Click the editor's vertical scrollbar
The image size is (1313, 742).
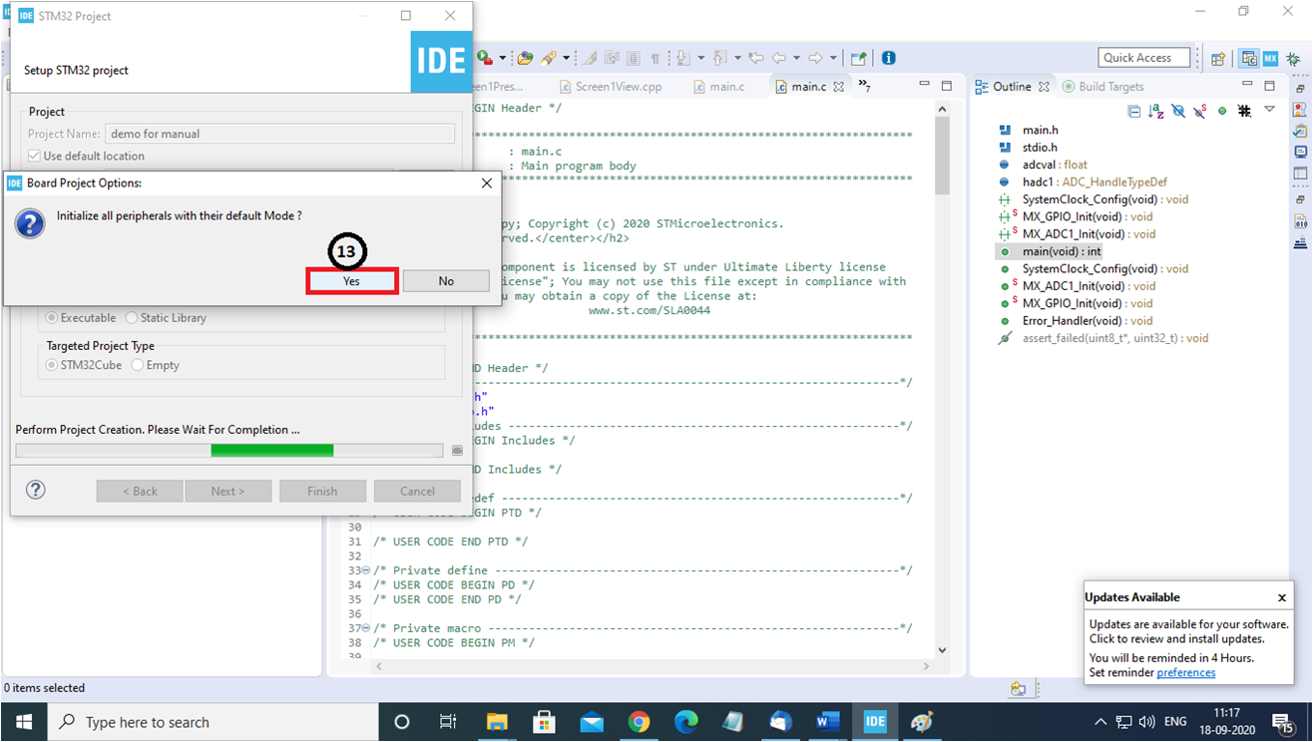pyautogui.click(x=942, y=379)
